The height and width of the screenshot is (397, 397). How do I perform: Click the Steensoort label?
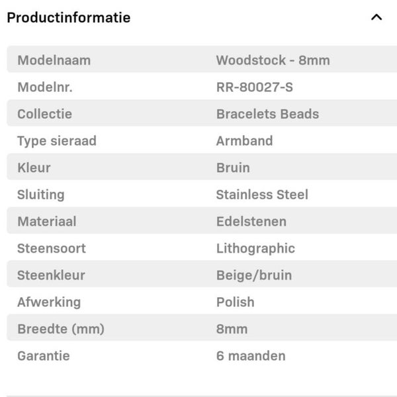coord(52,249)
